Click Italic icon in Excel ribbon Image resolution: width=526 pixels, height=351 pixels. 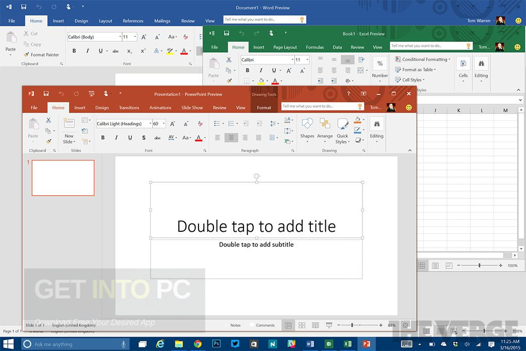pyautogui.click(x=261, y=70)
